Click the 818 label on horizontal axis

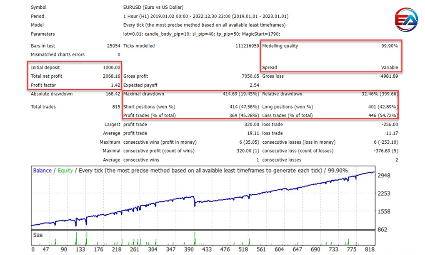click(370, 250)
